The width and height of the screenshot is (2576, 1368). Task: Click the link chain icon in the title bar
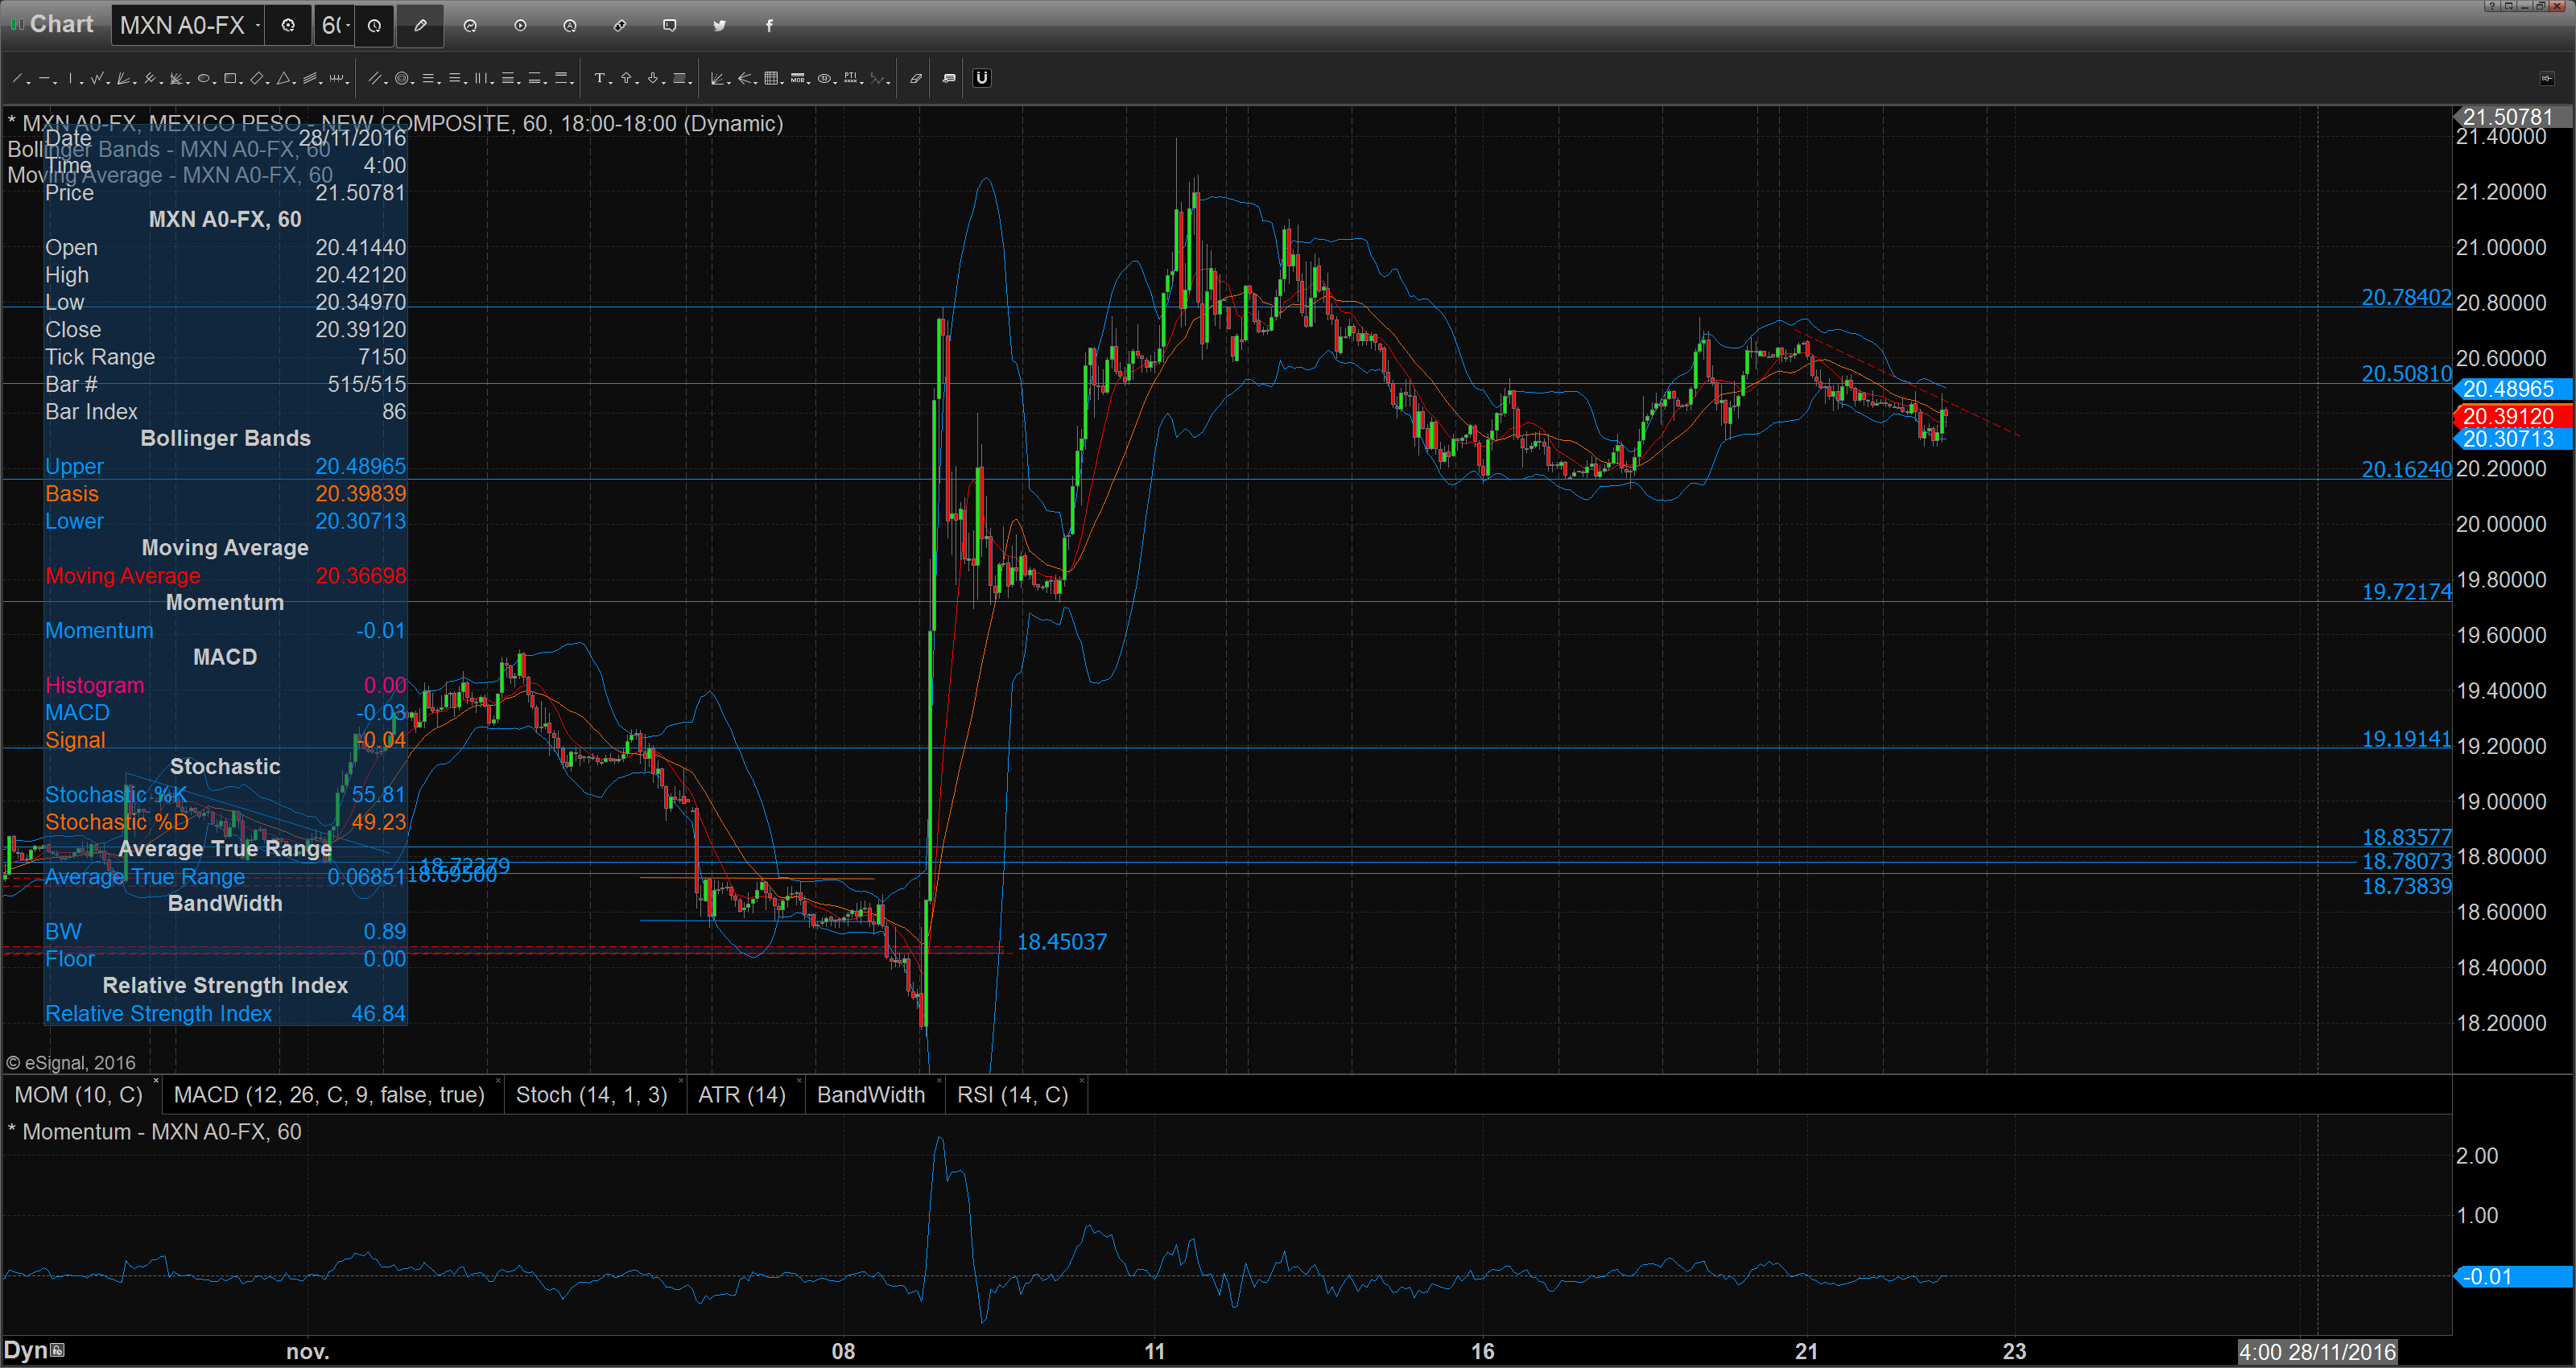click(x=620, y=26)
